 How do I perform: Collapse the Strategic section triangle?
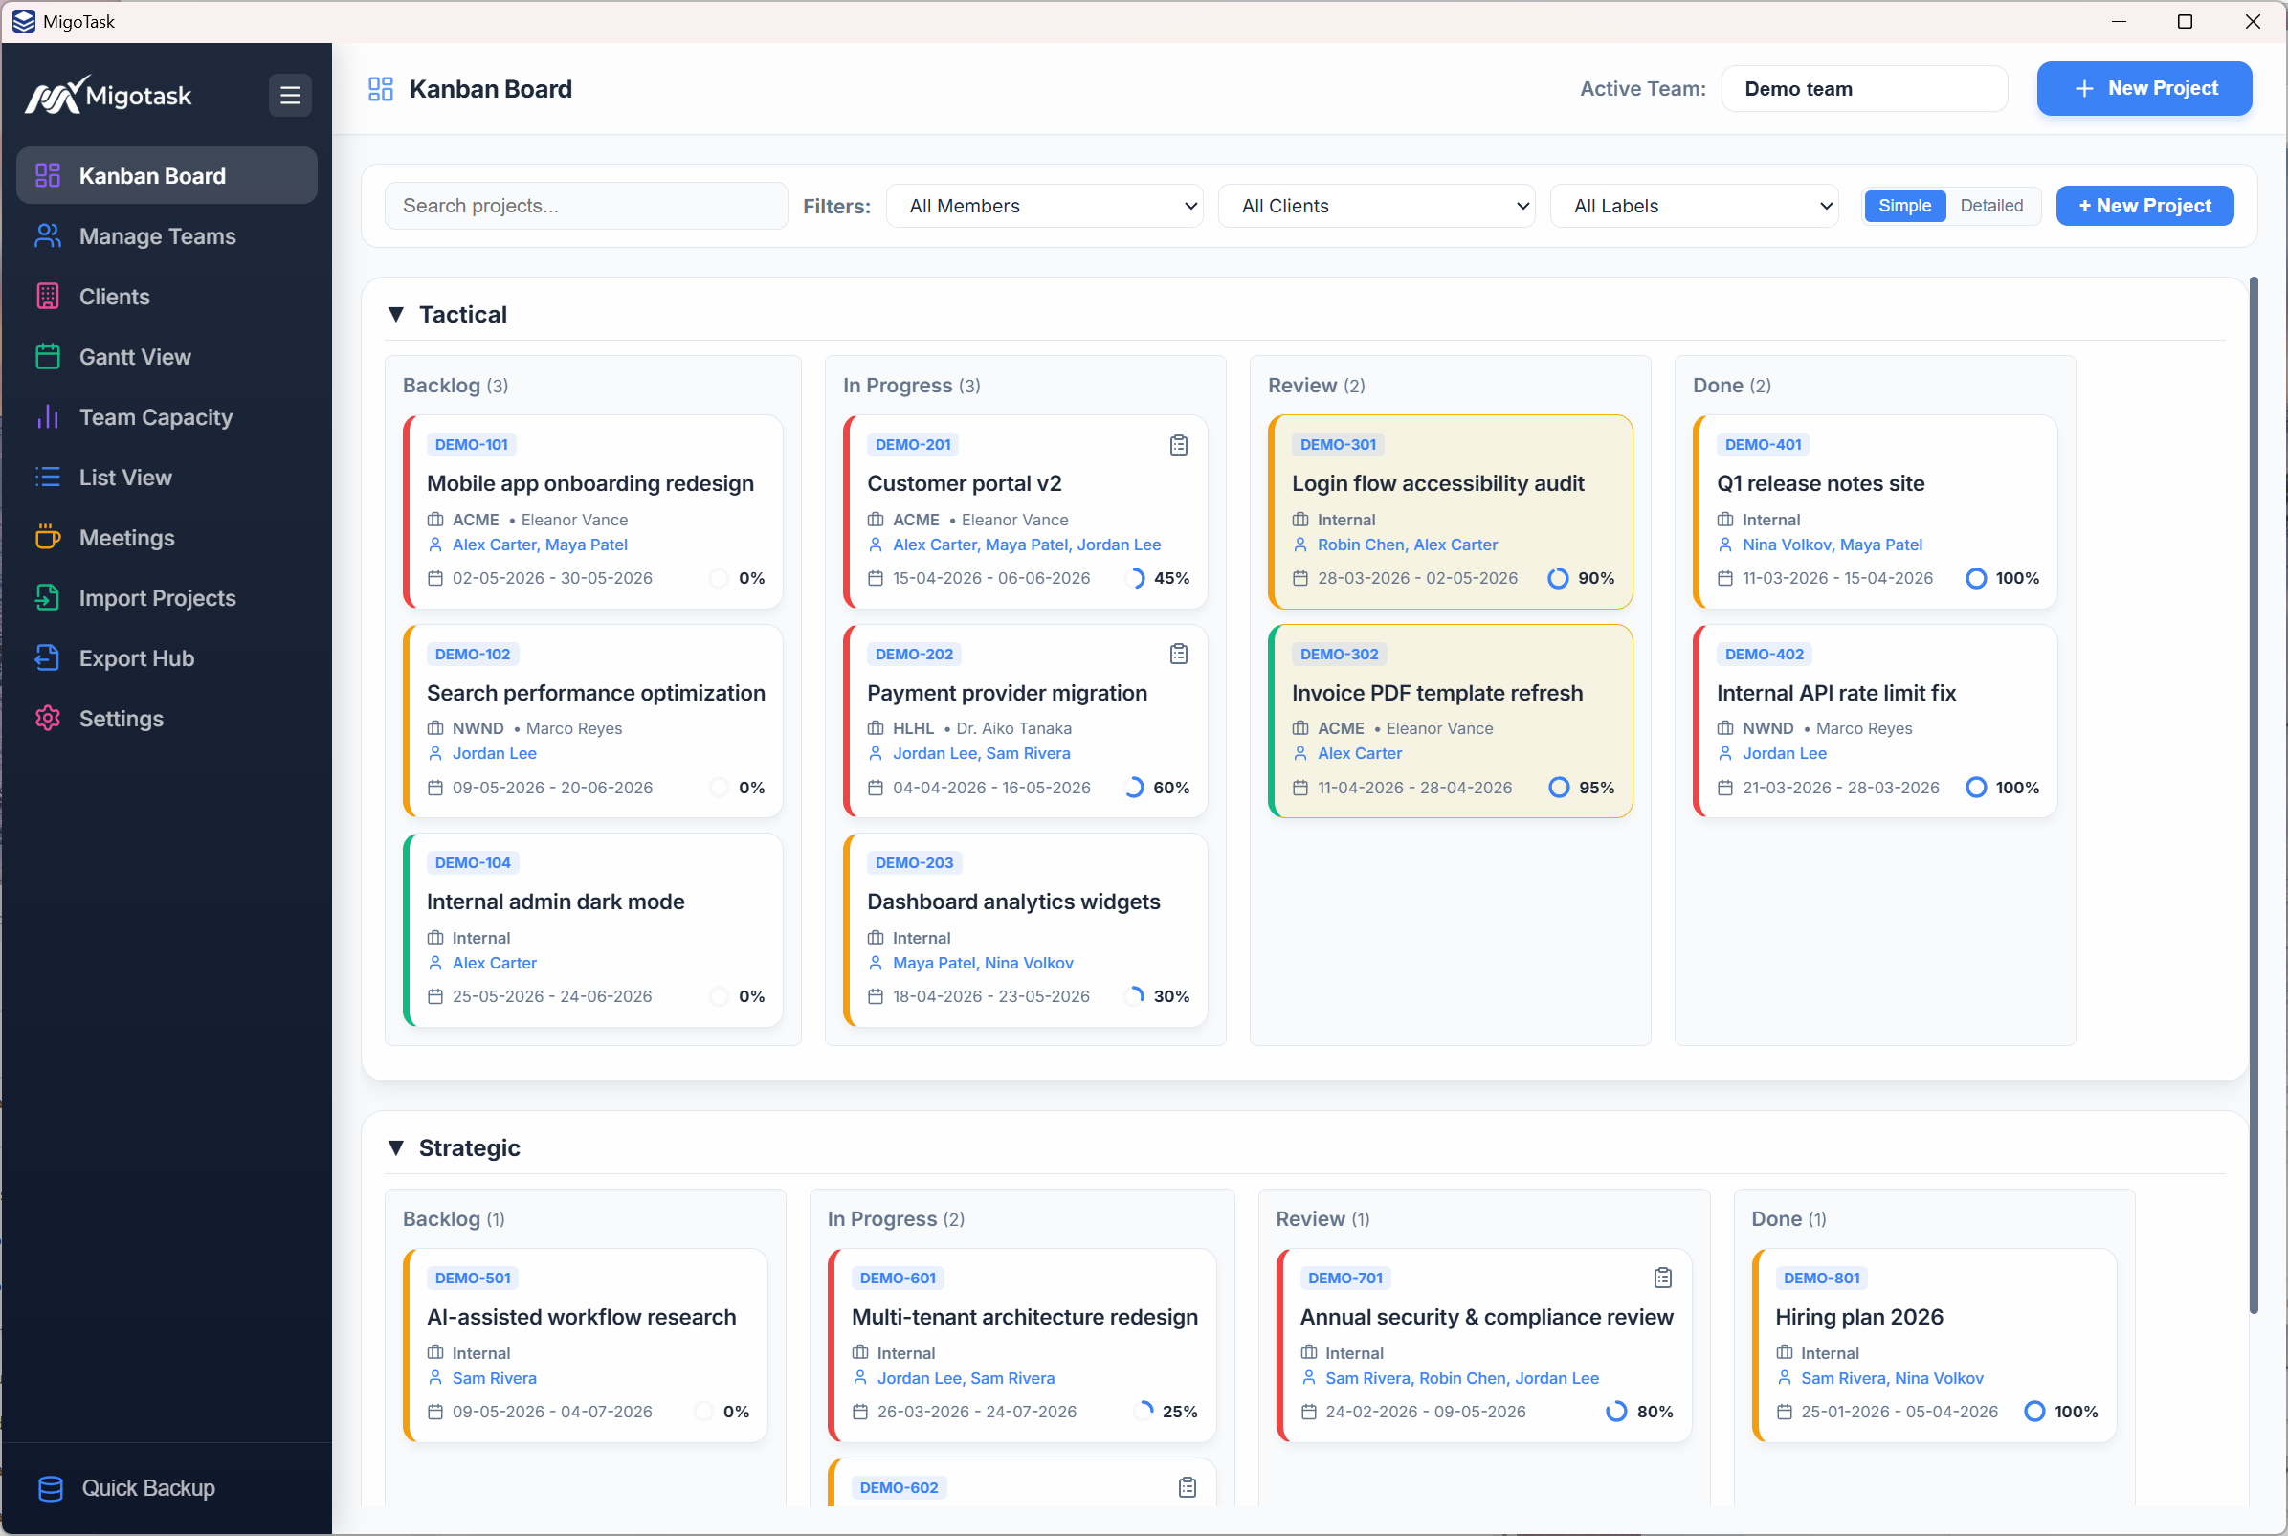[x=396, y=1148]
